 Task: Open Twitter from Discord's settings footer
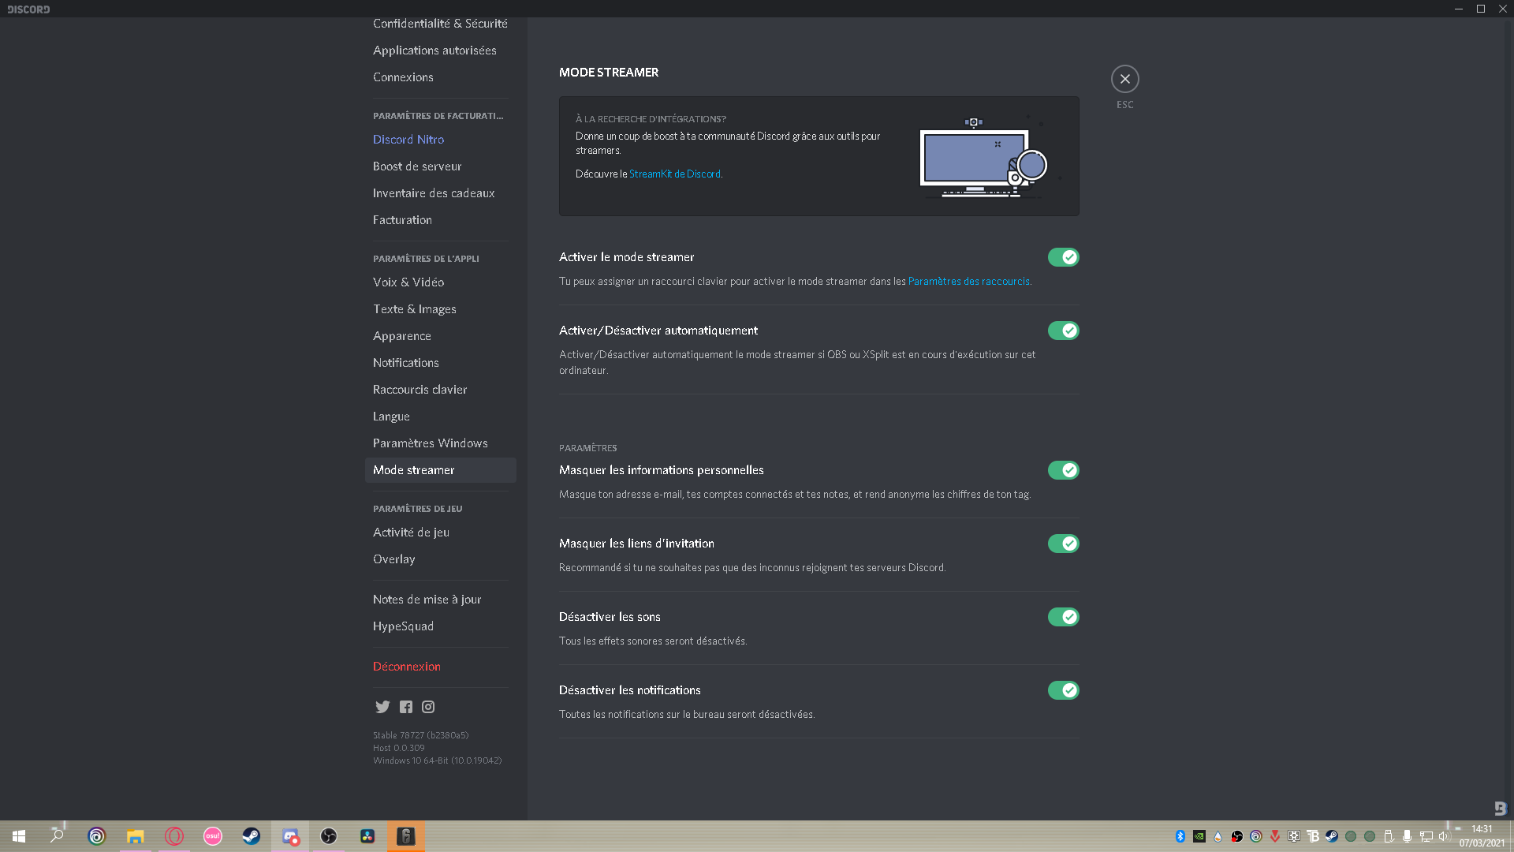(x=382, y=707)
